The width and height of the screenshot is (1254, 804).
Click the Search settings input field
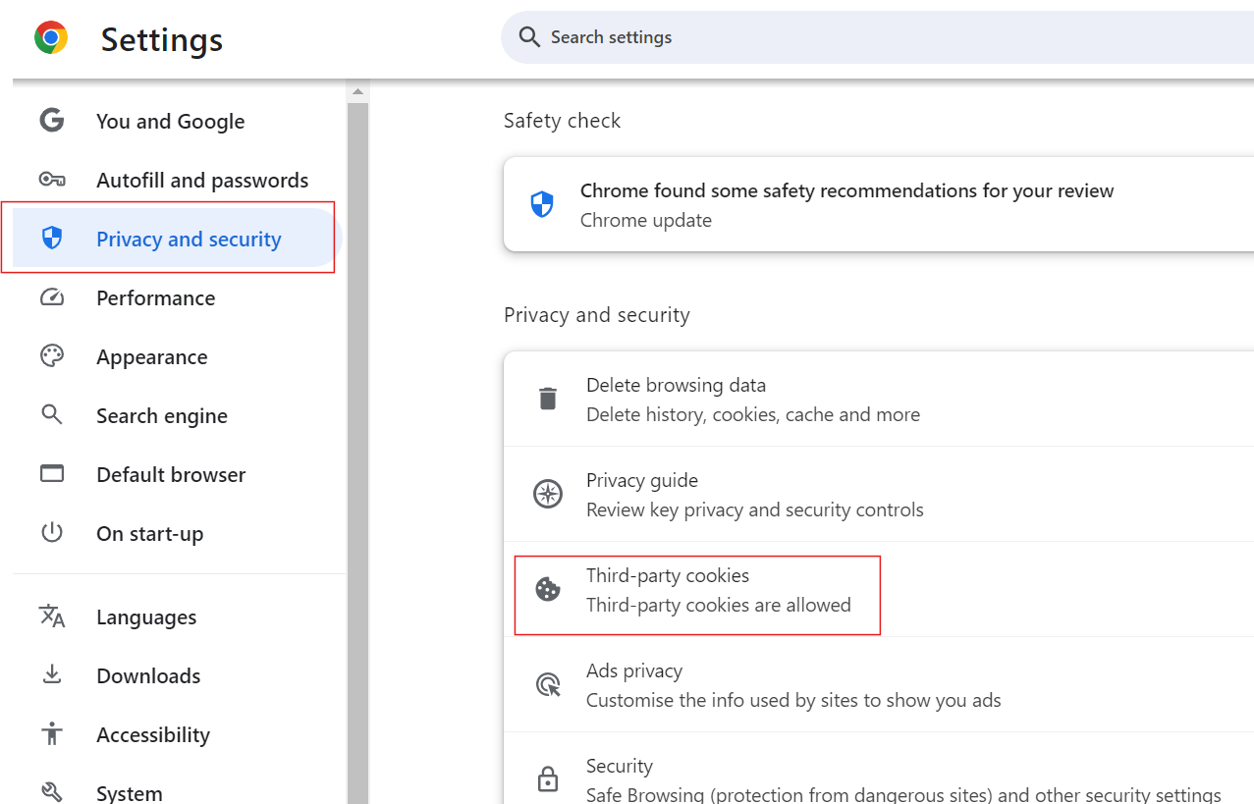pyautogui.click(x=877, y=37)
